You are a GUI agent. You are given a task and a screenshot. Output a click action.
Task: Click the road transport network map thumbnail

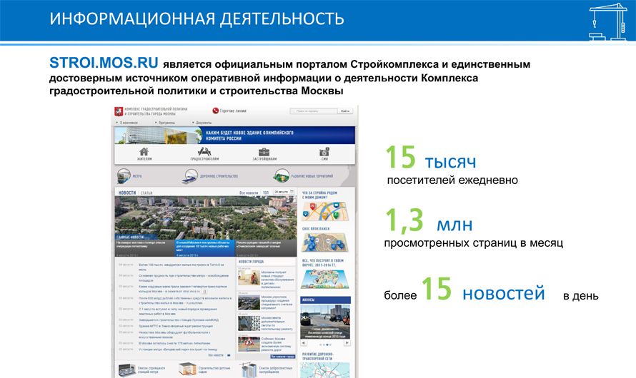pyautogui.click(x=325, y=370)
